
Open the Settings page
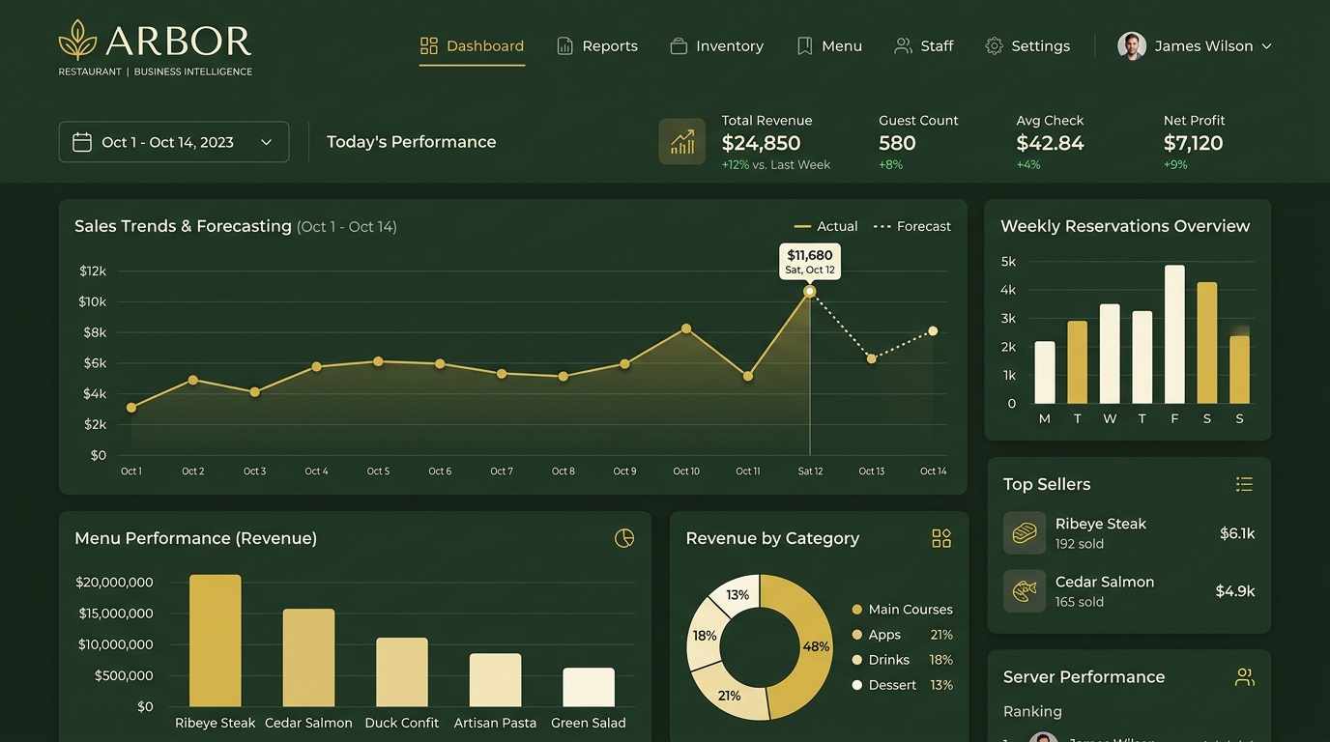[x=1027, y=45]
